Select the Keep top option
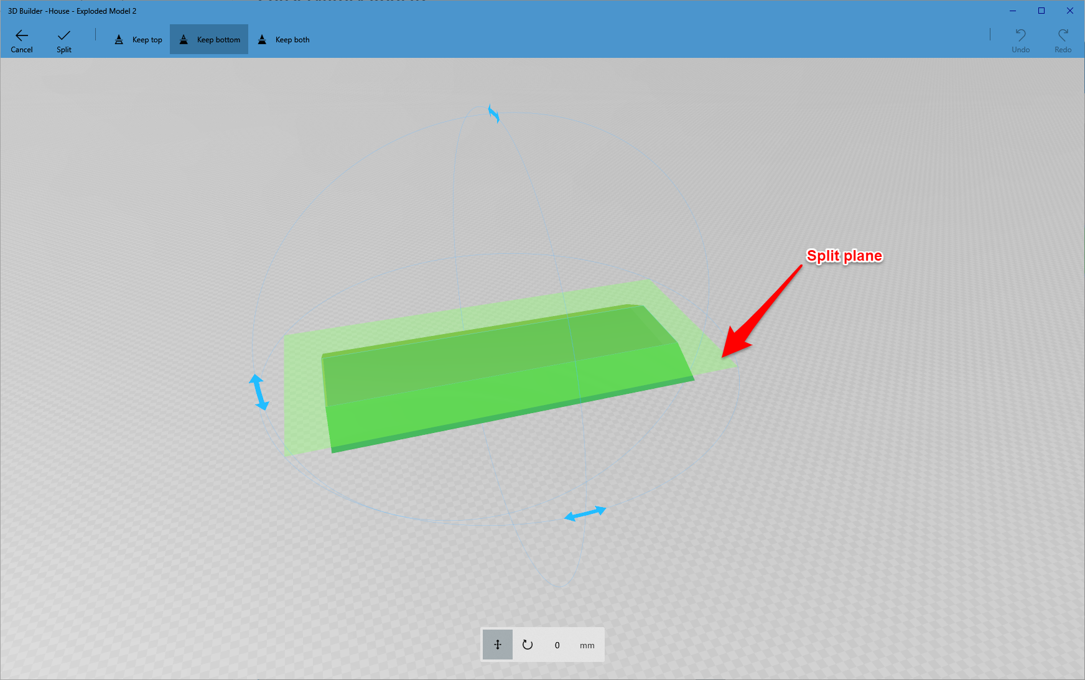 [x=138, y=40]
